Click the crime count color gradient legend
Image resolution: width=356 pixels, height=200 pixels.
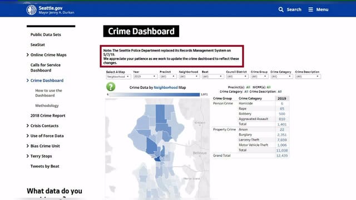pos(155,94)
